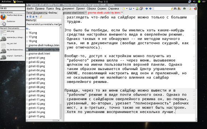Select 18.png in the file list
The width and height of the screenshot is (207, 129).
43,41
